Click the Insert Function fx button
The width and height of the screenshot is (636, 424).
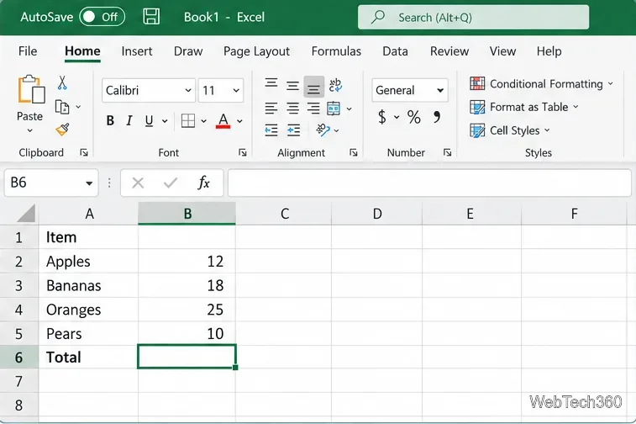tap(203, 183)
